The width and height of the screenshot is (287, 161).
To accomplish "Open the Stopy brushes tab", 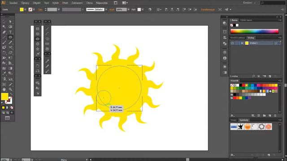I will (x=233, y=120).
